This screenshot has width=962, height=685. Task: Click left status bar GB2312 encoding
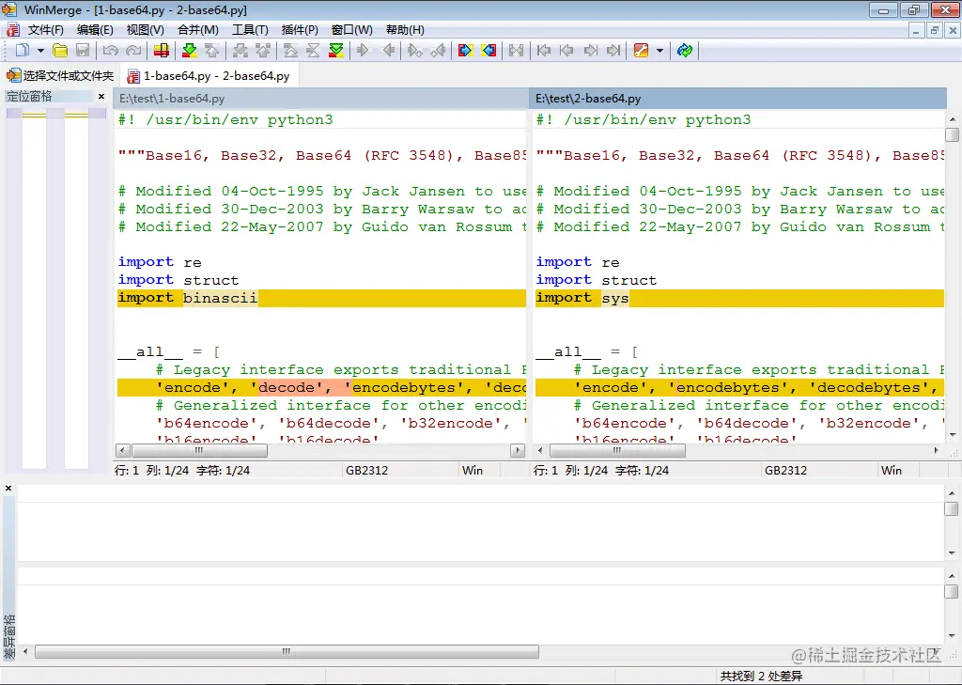pos(367,471)
